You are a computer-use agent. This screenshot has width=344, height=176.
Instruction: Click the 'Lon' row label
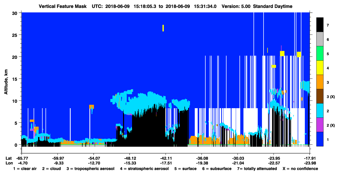9,163
